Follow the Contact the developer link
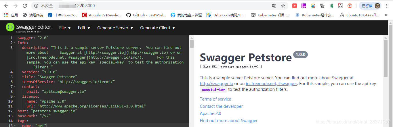The image size is (393, 127). 221,106
